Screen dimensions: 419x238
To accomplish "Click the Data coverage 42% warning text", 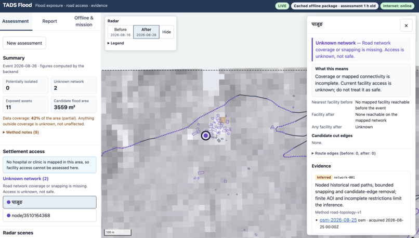I will pos(48,121).
